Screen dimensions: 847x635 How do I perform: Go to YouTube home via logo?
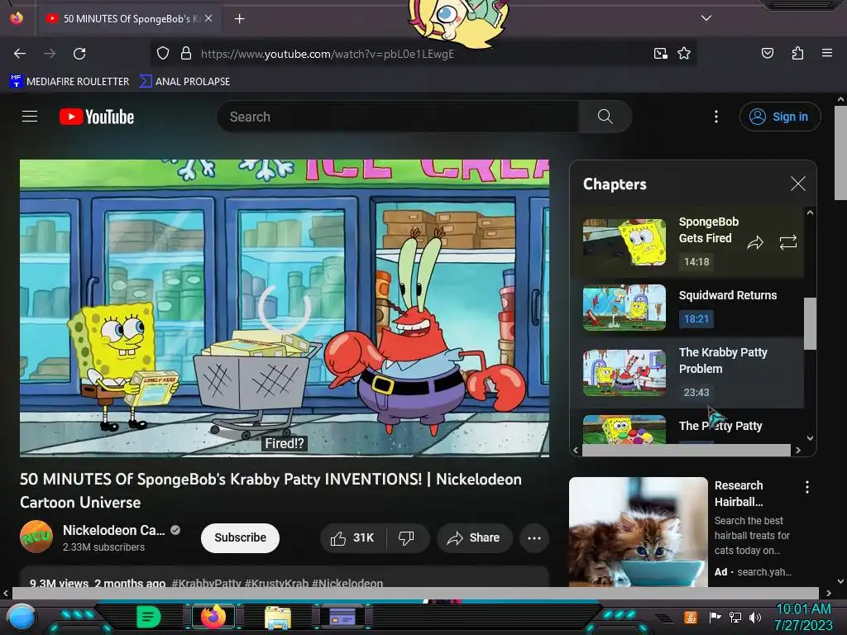pos(97,117)
